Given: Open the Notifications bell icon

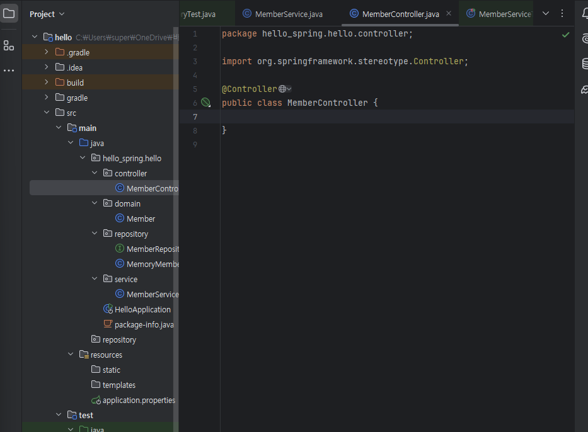Looking at the screenshot, I should 585,14.
